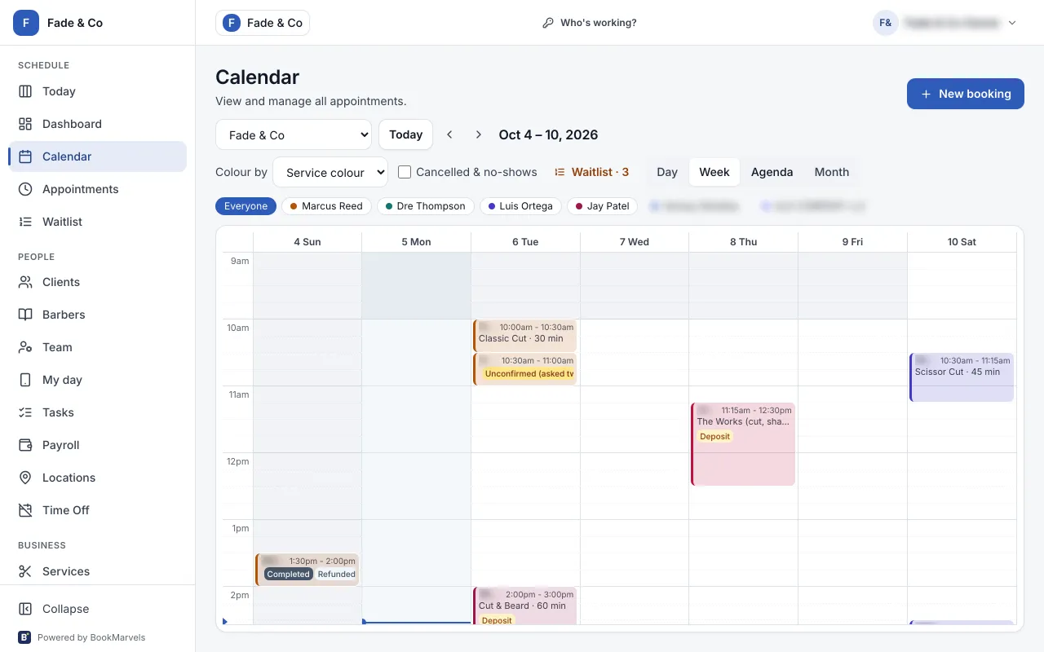Open the Completed Refunded Sunday appointment

pos(307,570)
